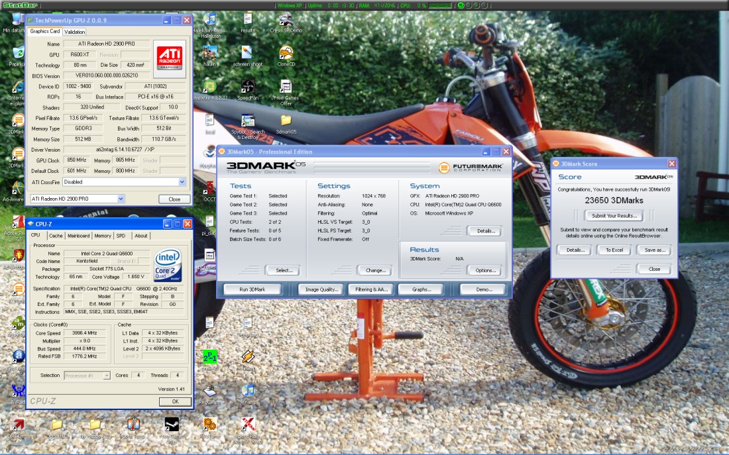Viewport: 729px width, 455px height.
Task: Open the Image Quality... dialog in 3DMark05
Action: coord(321,289)
